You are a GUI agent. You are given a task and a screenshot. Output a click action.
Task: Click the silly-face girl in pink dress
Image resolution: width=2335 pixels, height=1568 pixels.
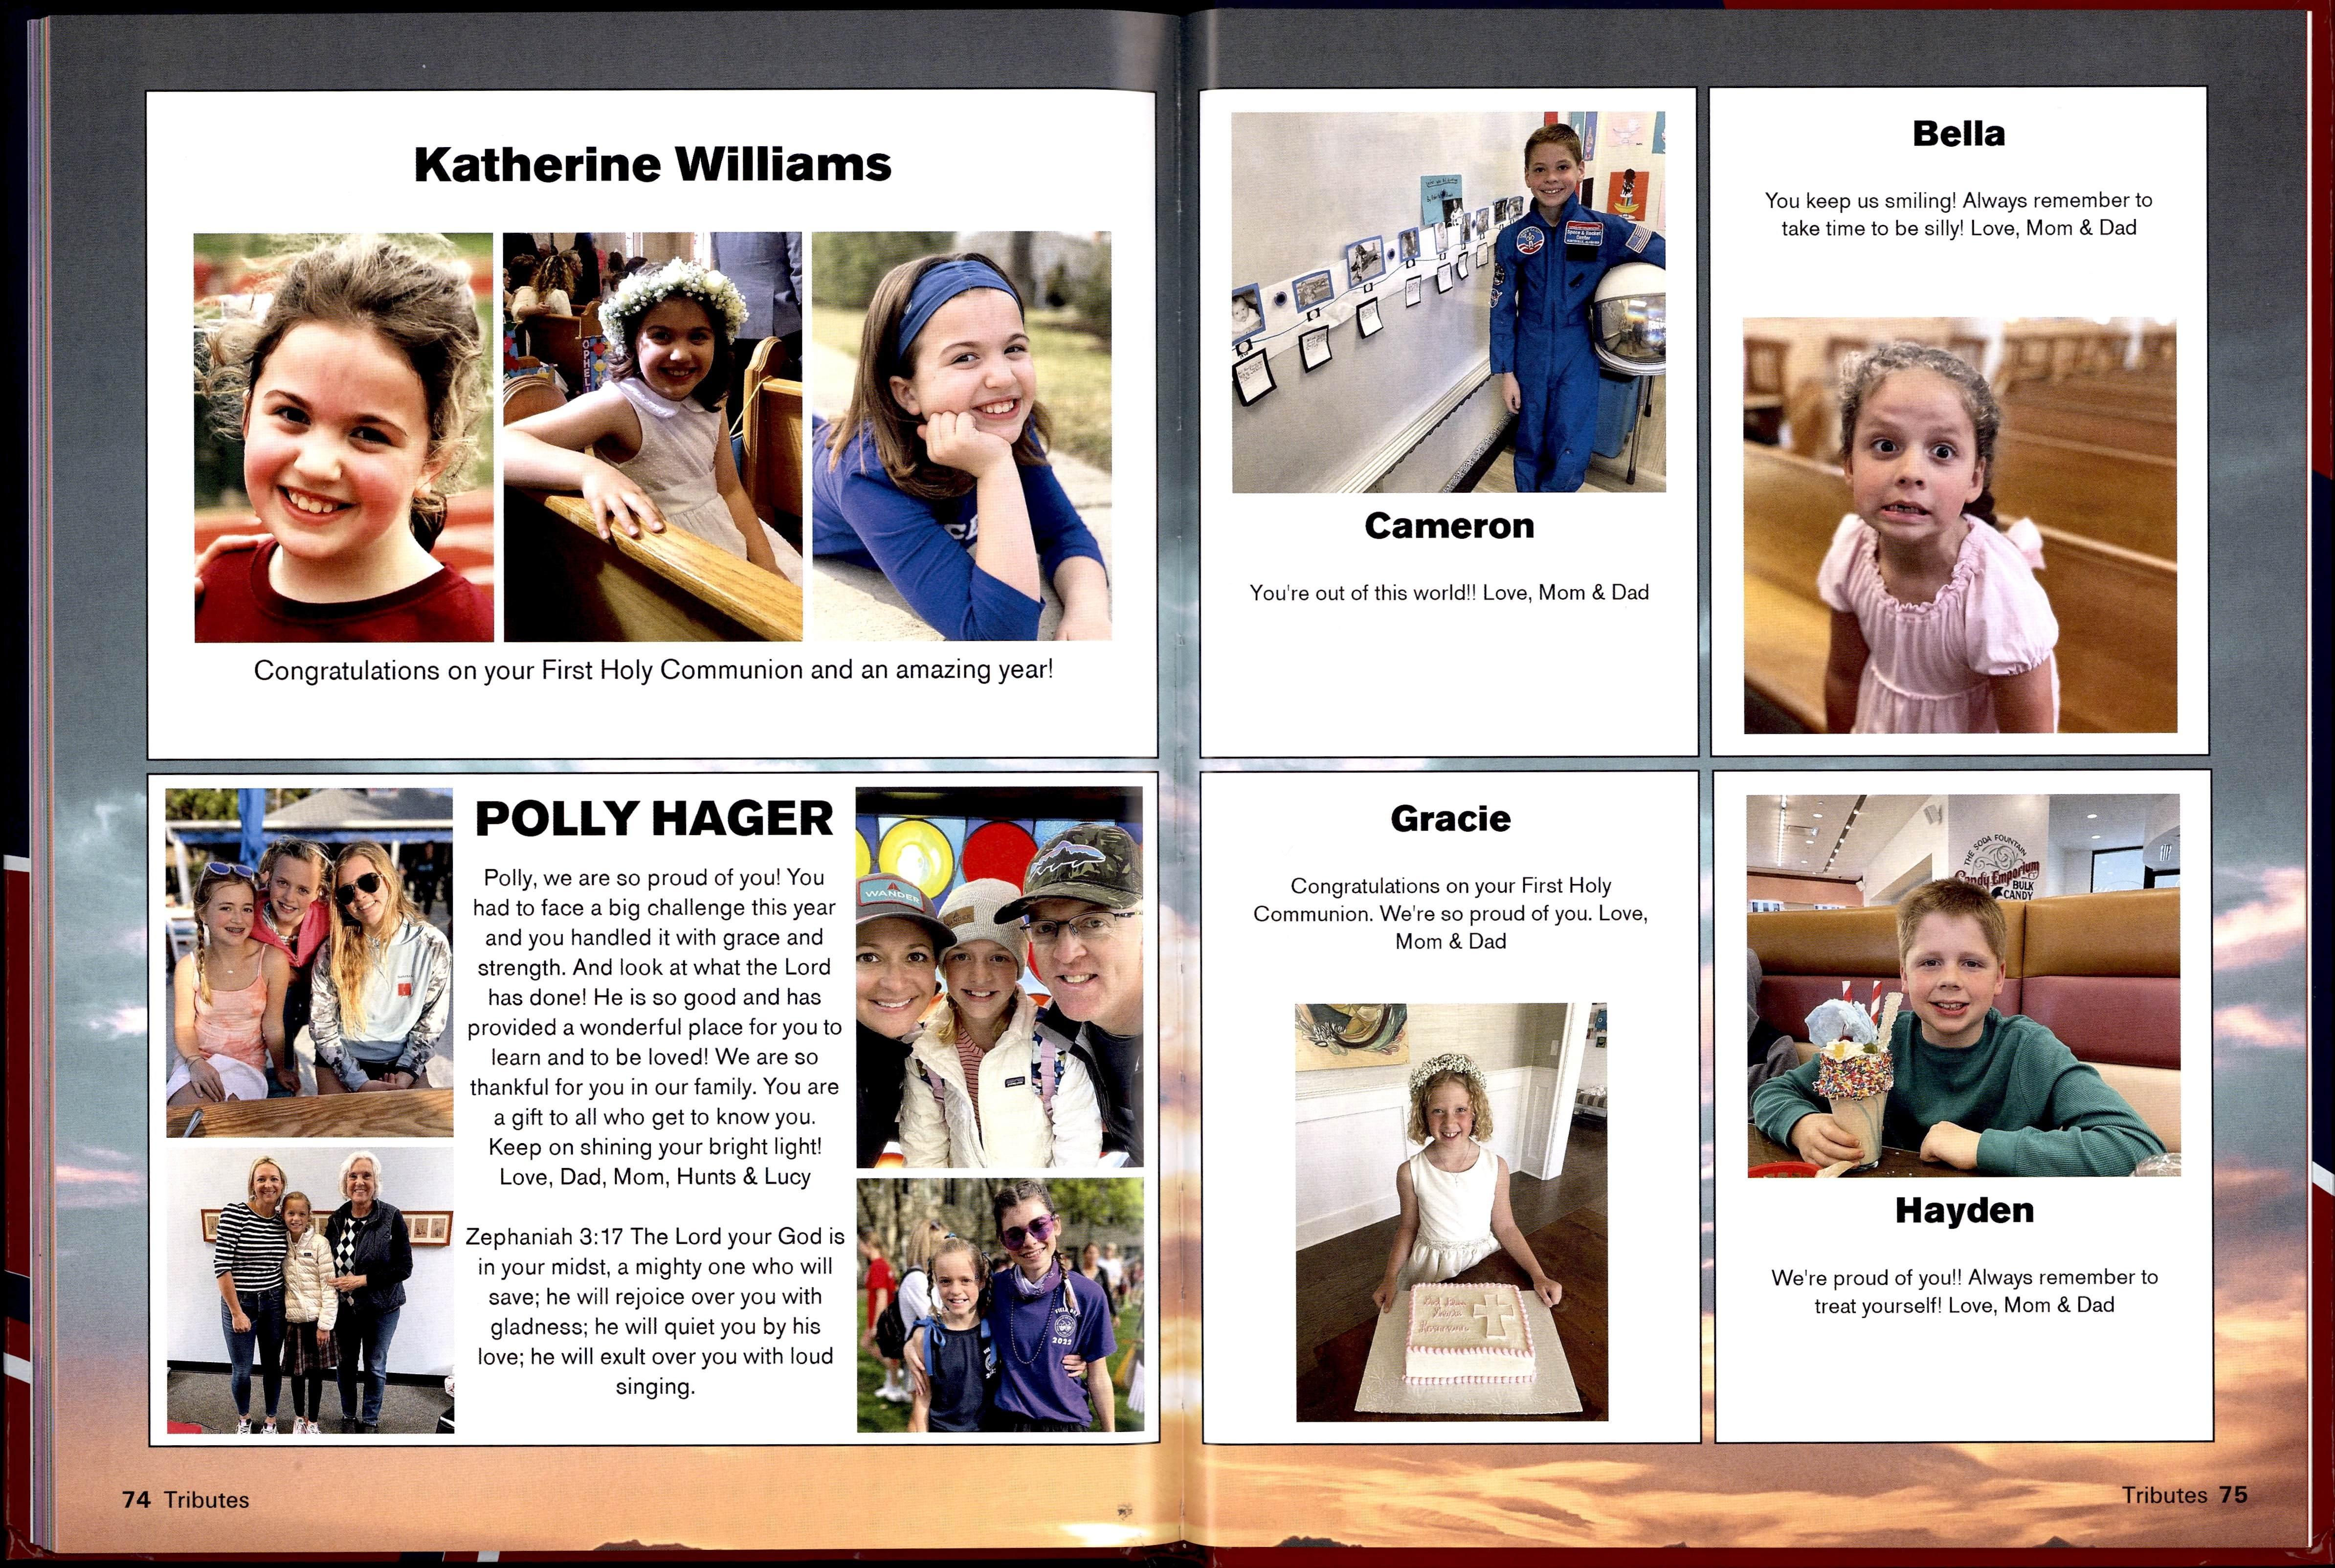coord(1960,526)
